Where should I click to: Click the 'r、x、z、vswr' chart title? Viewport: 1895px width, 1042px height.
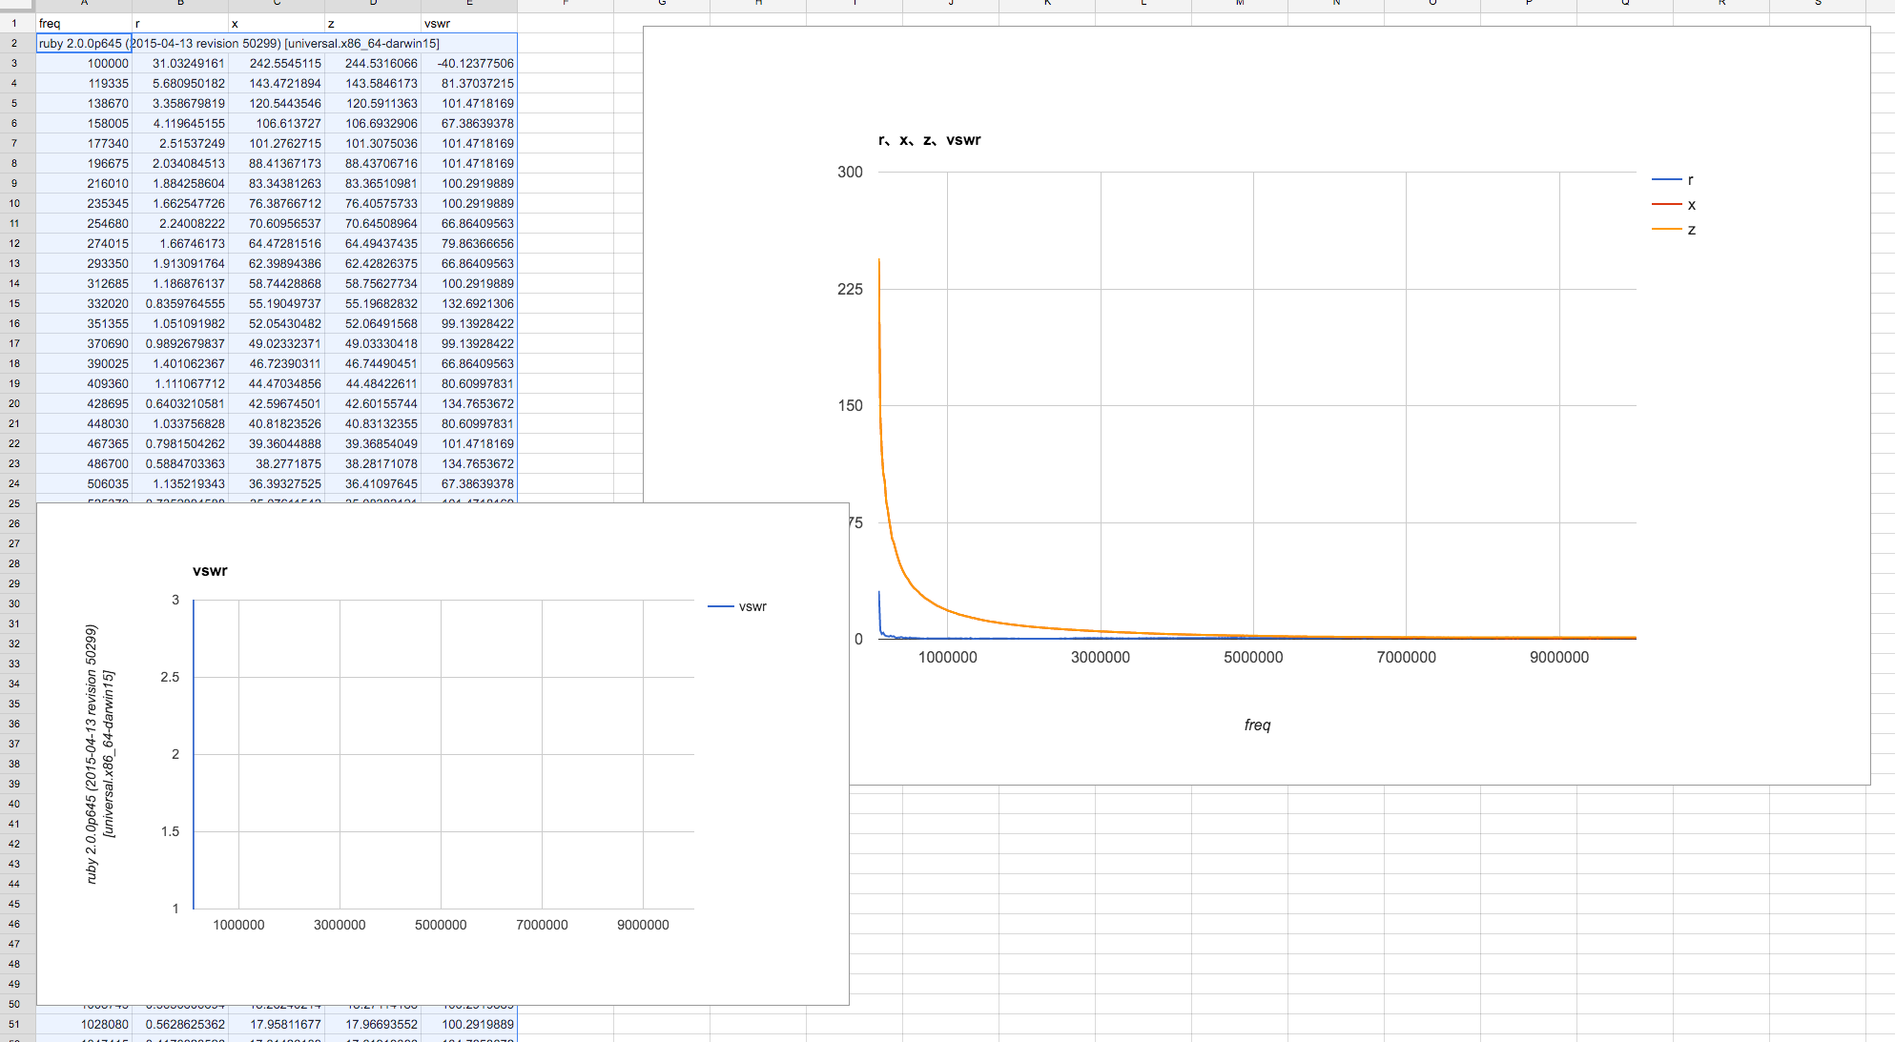[x=929, y=140]
